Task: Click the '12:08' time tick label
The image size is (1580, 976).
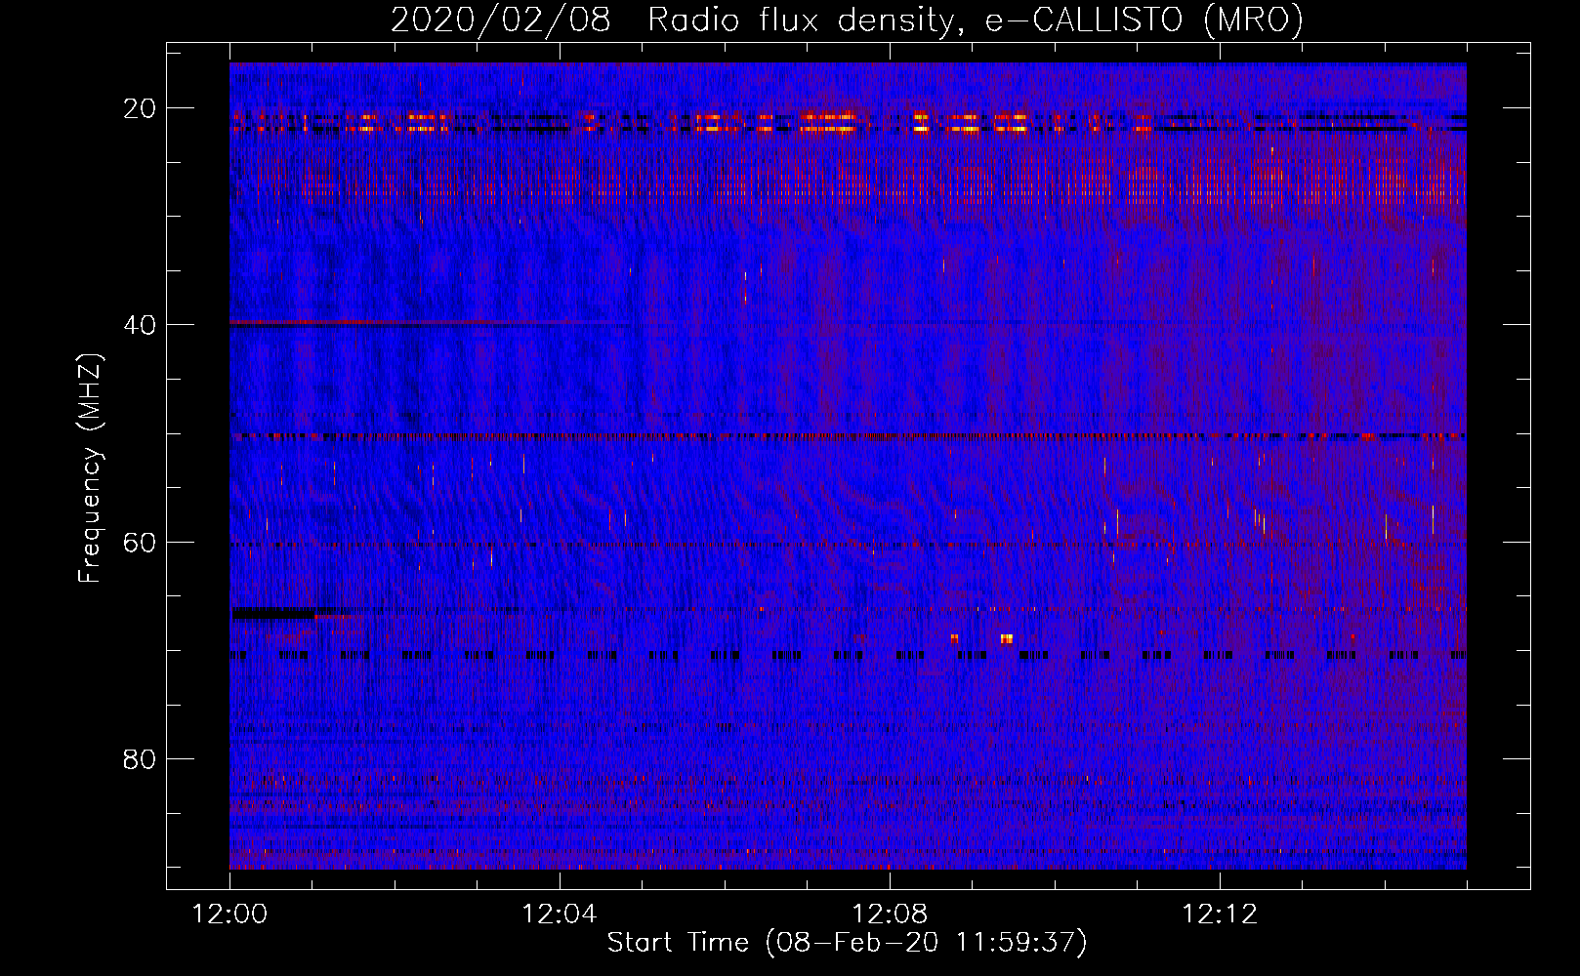Action: pos(890,915)
